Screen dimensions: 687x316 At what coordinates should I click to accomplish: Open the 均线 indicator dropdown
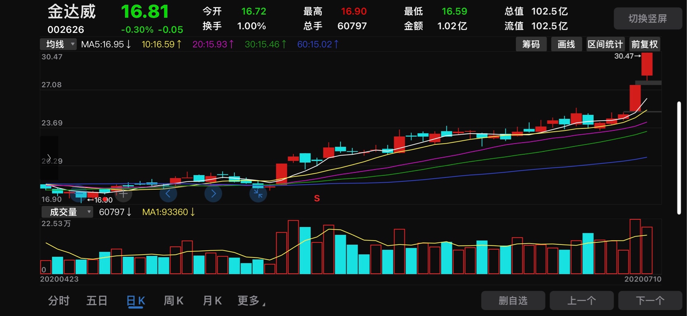[58, 44]
